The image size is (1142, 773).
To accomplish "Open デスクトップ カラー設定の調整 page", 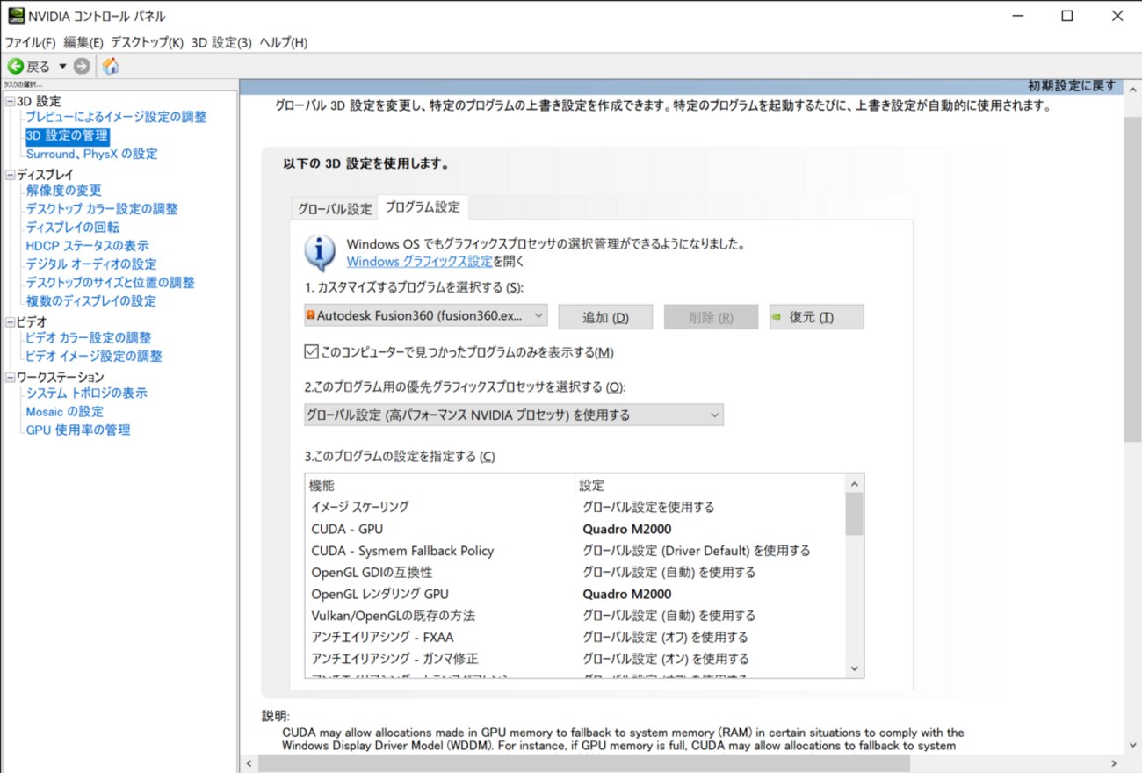I will pos(102,209).
